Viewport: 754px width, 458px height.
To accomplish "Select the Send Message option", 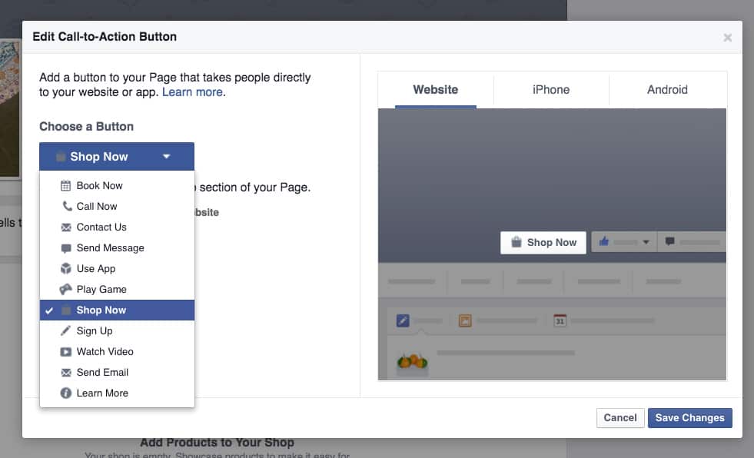I will [118, 248].
